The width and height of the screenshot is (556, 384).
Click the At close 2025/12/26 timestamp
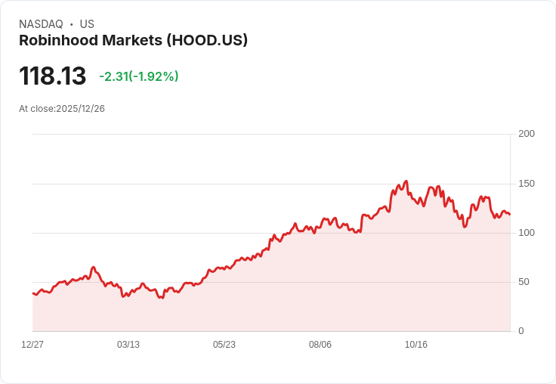tap(62, 109)
